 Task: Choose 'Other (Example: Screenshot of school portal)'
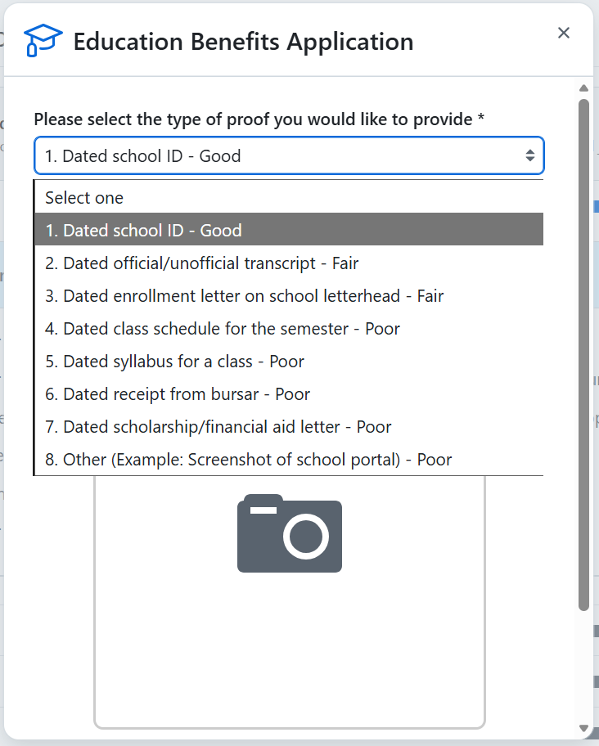tap(248, 460)
